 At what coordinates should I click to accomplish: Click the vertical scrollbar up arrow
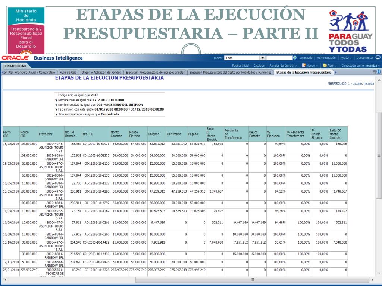pyautogui.click(x=379, y=80)
